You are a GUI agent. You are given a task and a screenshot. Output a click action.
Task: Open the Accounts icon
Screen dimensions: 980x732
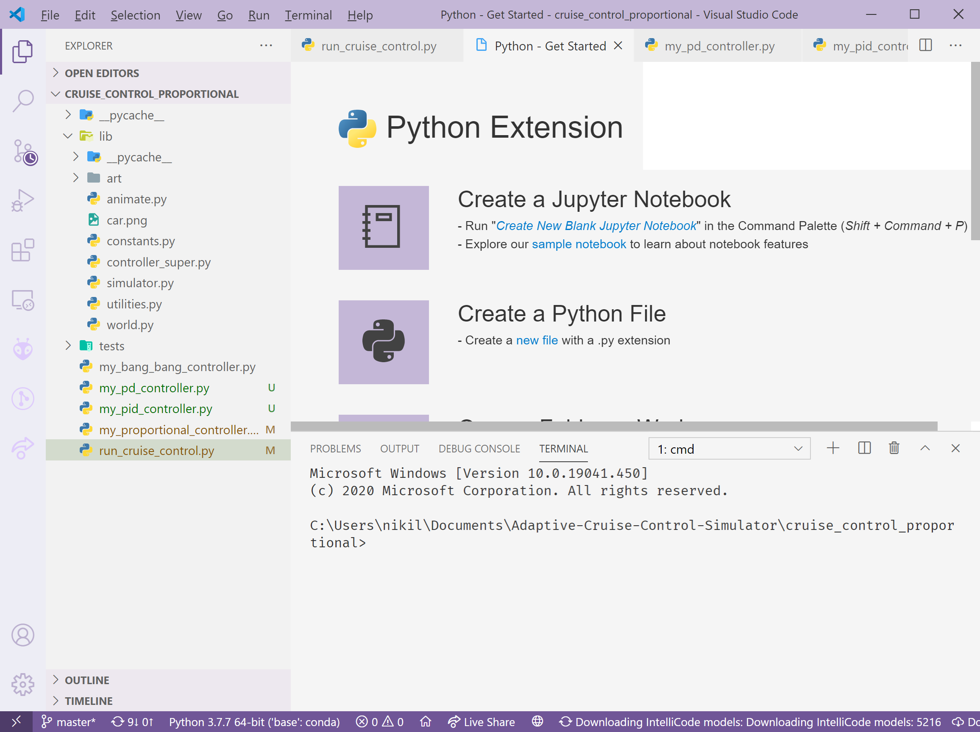pos(22,635)
